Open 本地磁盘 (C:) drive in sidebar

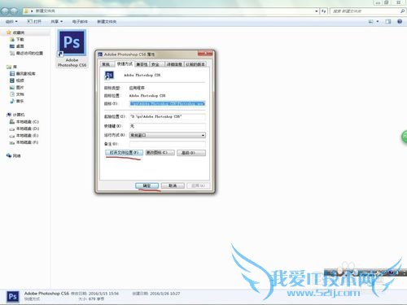pos(24,122)
